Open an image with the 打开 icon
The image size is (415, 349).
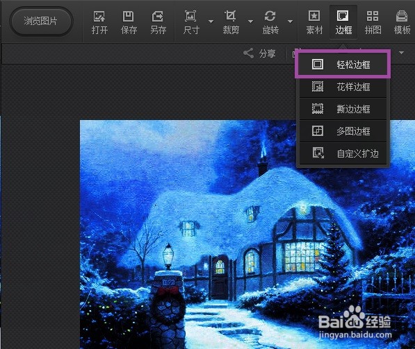[99, 23]
